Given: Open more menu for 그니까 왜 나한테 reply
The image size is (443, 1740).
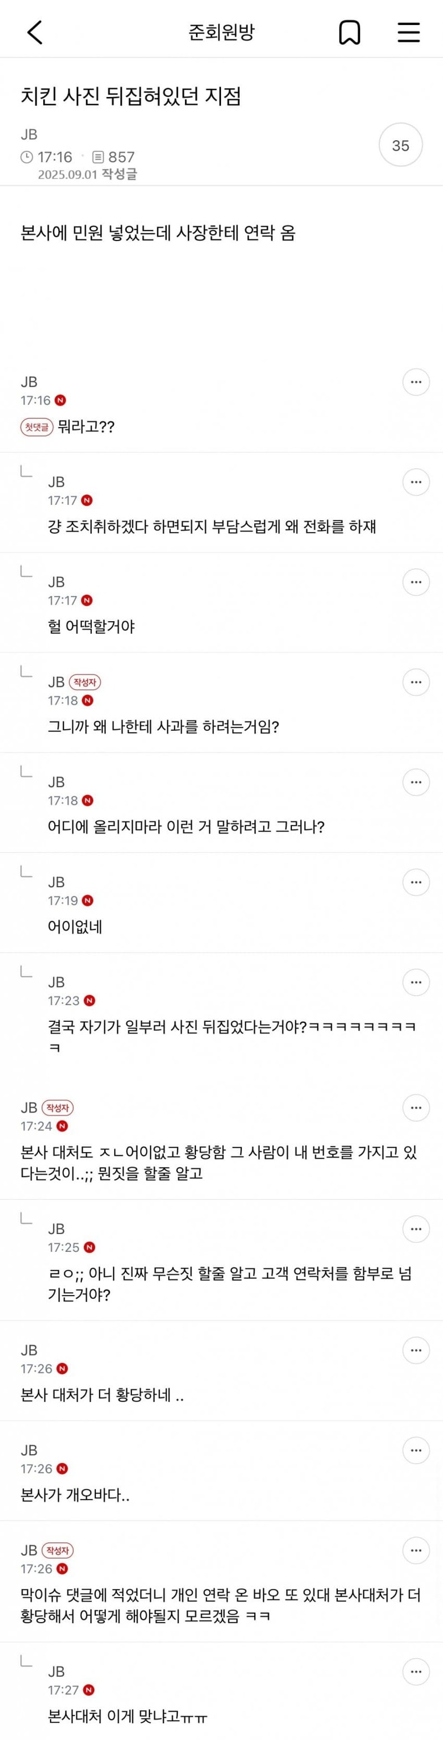Looking at the screenshot, I should coord(416,682).
